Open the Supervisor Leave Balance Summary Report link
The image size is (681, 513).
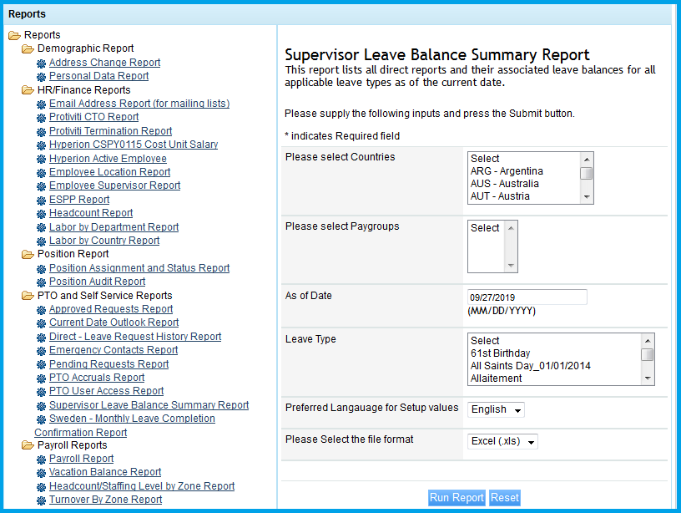[149, 405]
